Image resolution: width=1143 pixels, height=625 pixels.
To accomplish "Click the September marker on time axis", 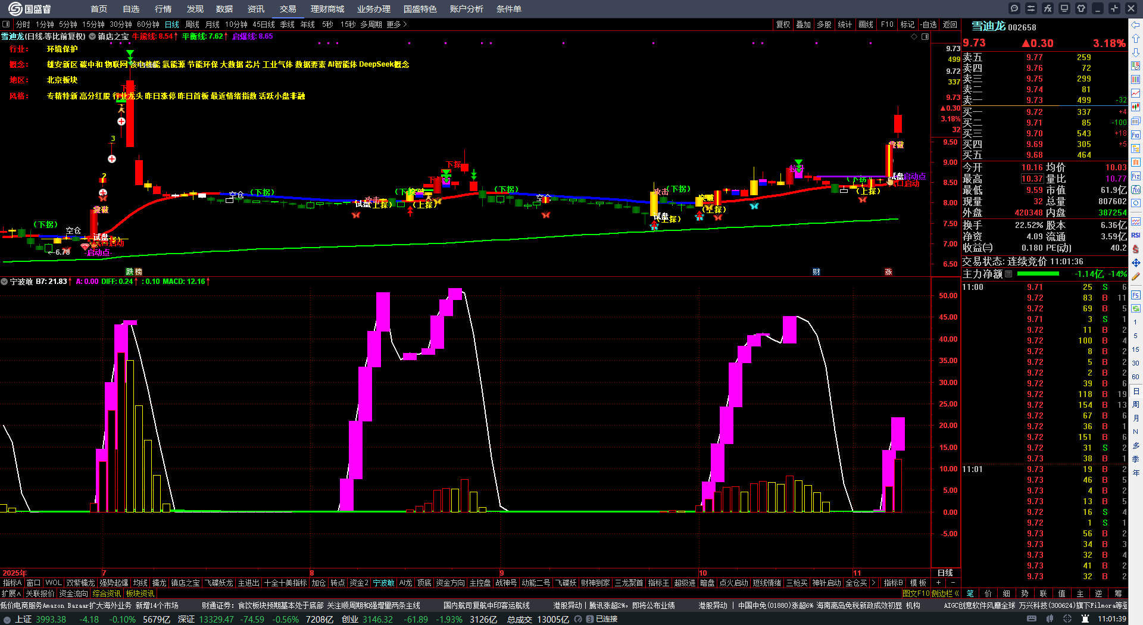I will tap(501, 573).
